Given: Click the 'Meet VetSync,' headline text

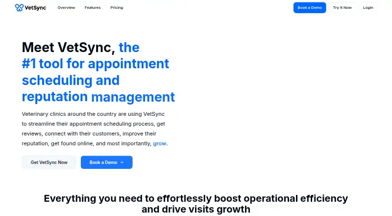Looking at the screenshot, I should click(68, 47).
